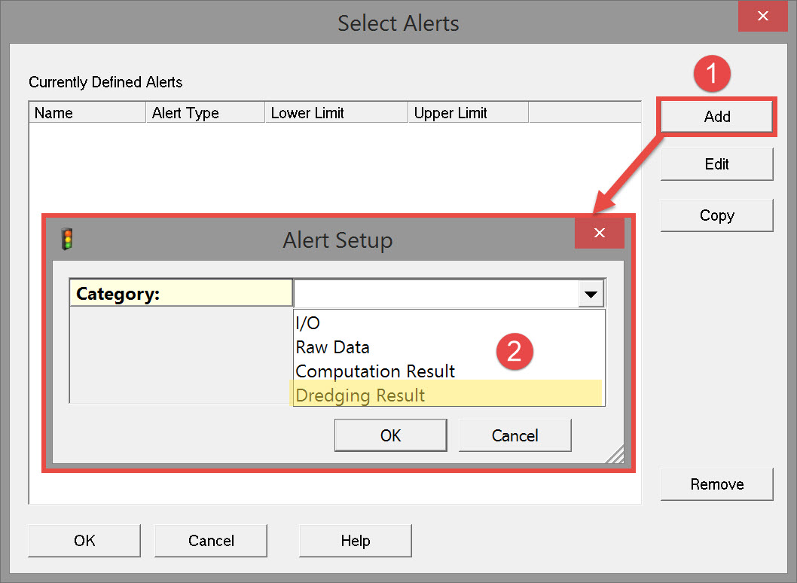Viewport: 797px width, 583px height.
Task: Cancel the Select Alerts window
Action: [x=211, y=541]
